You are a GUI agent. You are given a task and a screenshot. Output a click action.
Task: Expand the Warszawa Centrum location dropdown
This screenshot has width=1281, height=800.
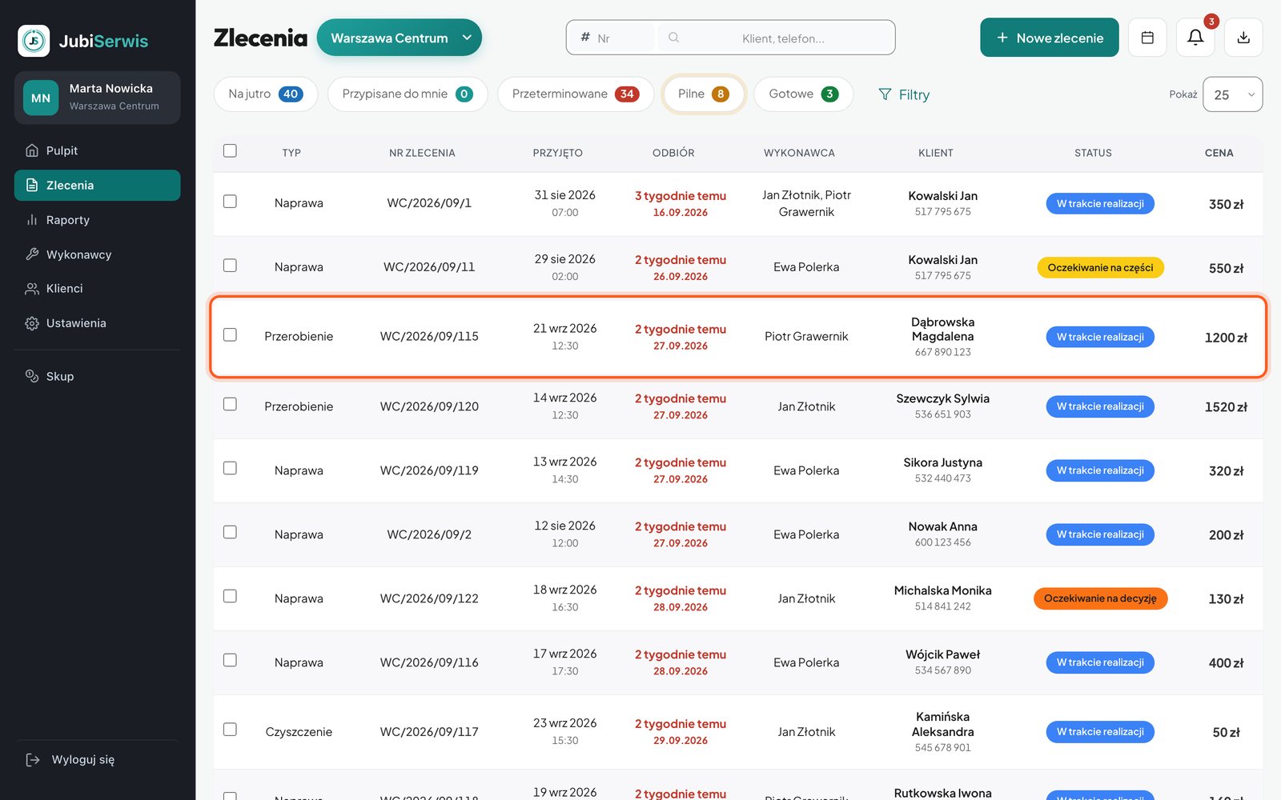click(400, 38)
